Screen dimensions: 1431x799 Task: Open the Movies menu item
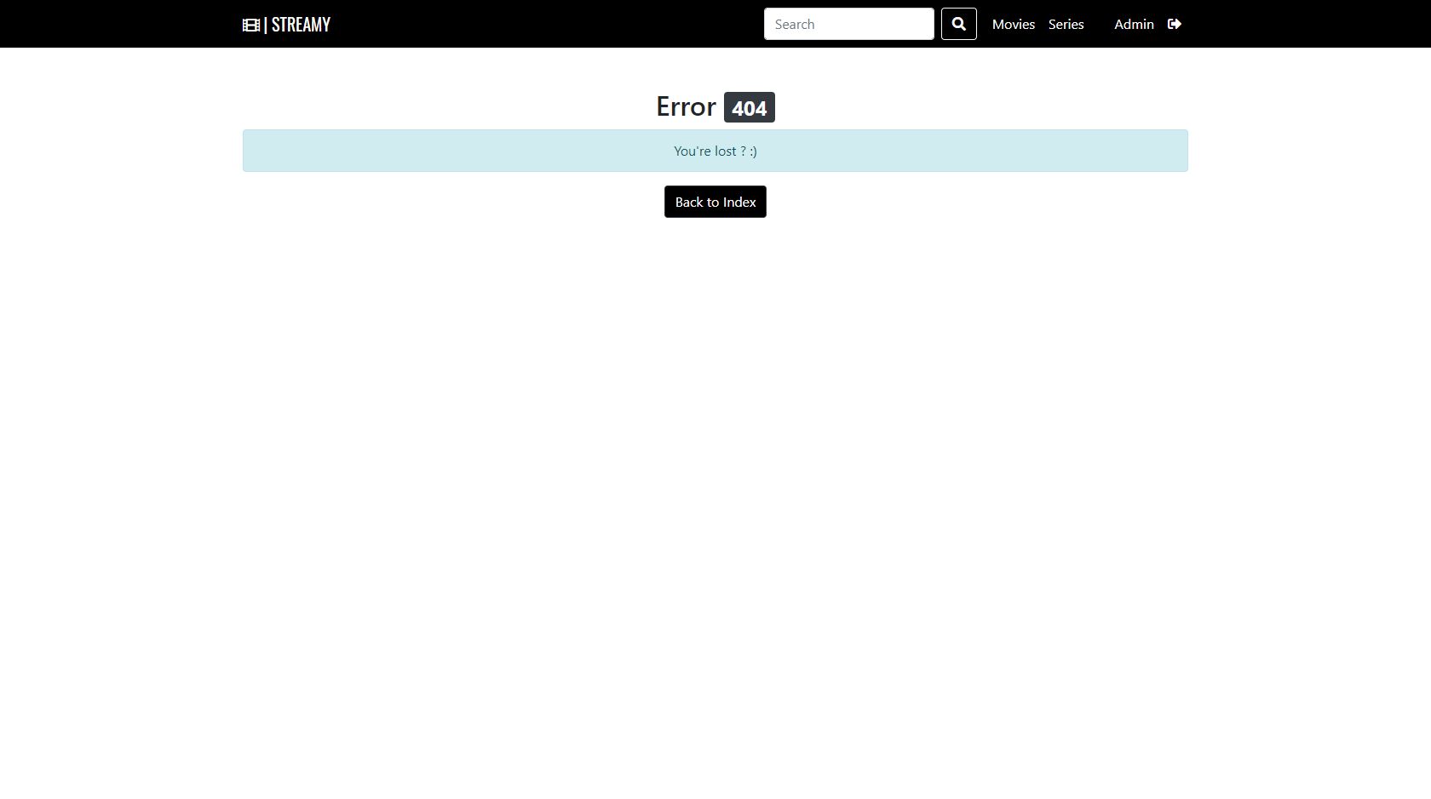[1014, 24]
